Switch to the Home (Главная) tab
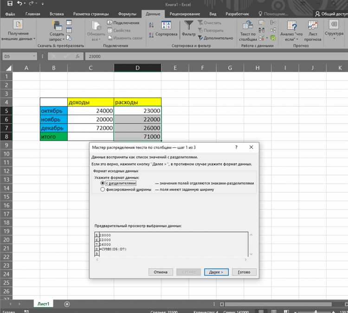Viewport: 348px width, 313px height. pos(33,14)
